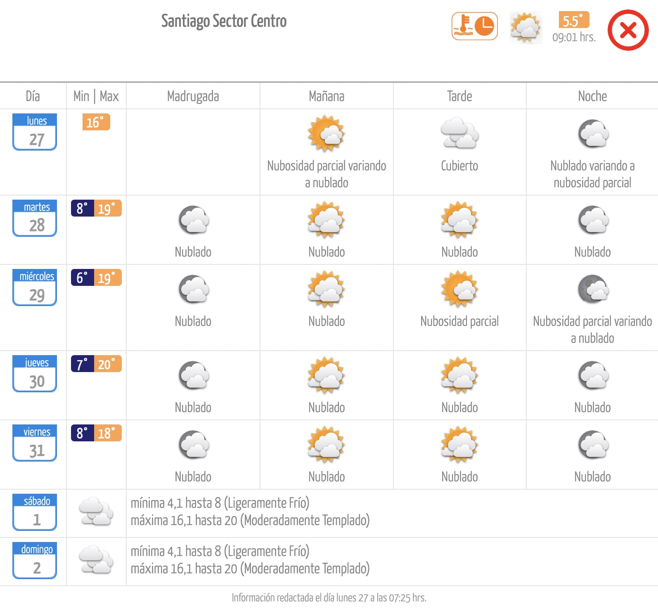Click jueves 7° minimum temperature badge

click(x=83, y=364)
